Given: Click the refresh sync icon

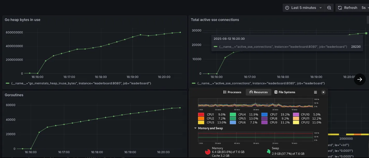Looking at the screenshot, I should click(340, 7).
